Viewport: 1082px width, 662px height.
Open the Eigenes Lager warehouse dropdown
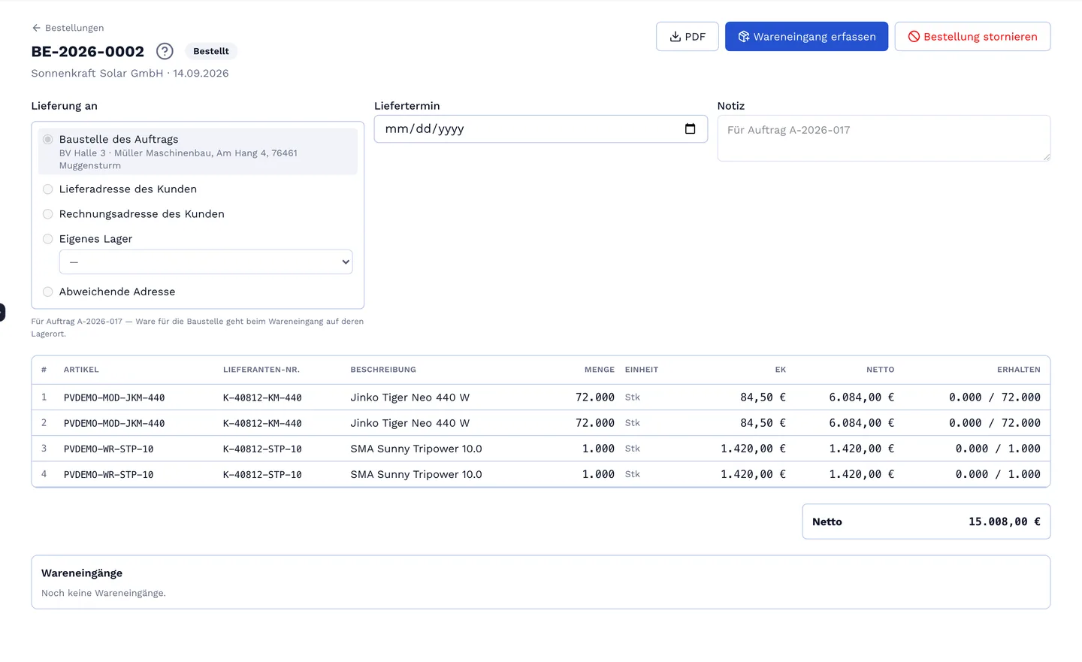[x=206, y=262]
